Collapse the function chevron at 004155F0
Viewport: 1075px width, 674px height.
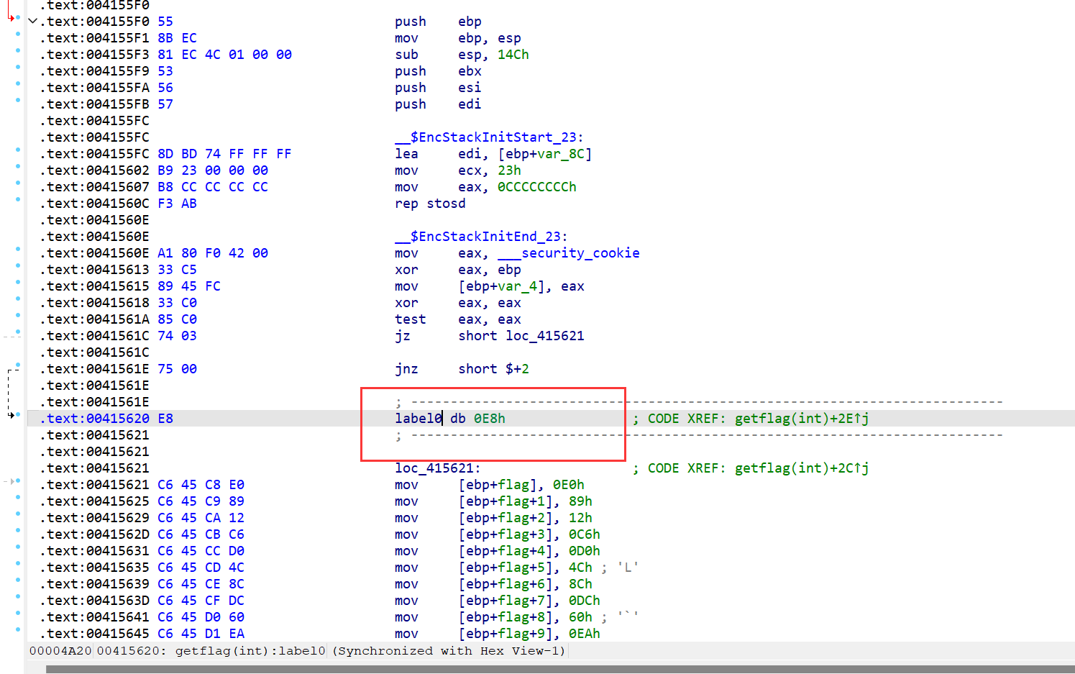pos(32,21)
